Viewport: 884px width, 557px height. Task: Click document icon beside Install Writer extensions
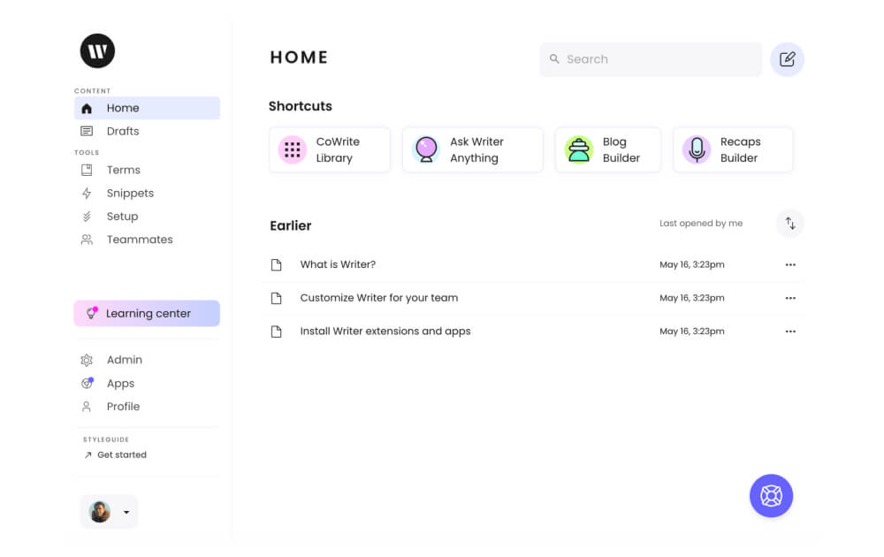(276, 332)
